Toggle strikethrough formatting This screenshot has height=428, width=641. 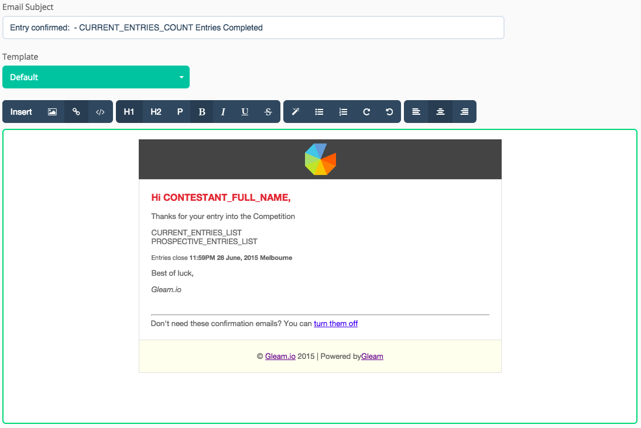coord(268,112)
